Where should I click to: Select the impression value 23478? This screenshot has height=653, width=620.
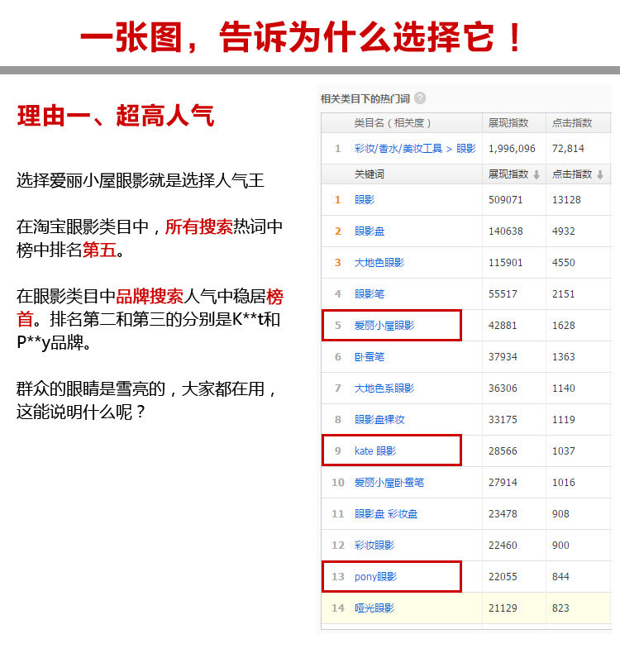coord(503,514)
